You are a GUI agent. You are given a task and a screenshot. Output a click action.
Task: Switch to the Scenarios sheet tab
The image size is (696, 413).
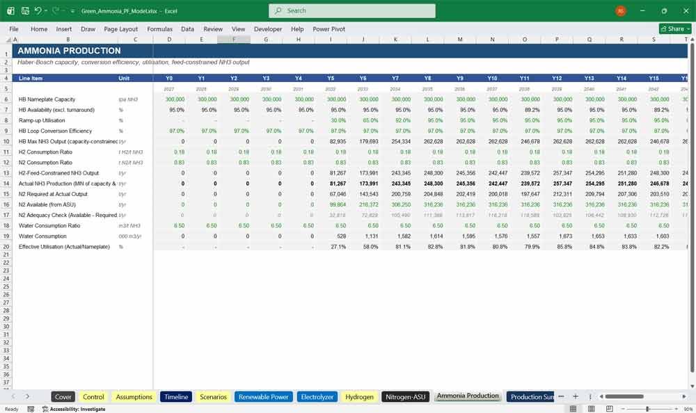coord(213,397)
